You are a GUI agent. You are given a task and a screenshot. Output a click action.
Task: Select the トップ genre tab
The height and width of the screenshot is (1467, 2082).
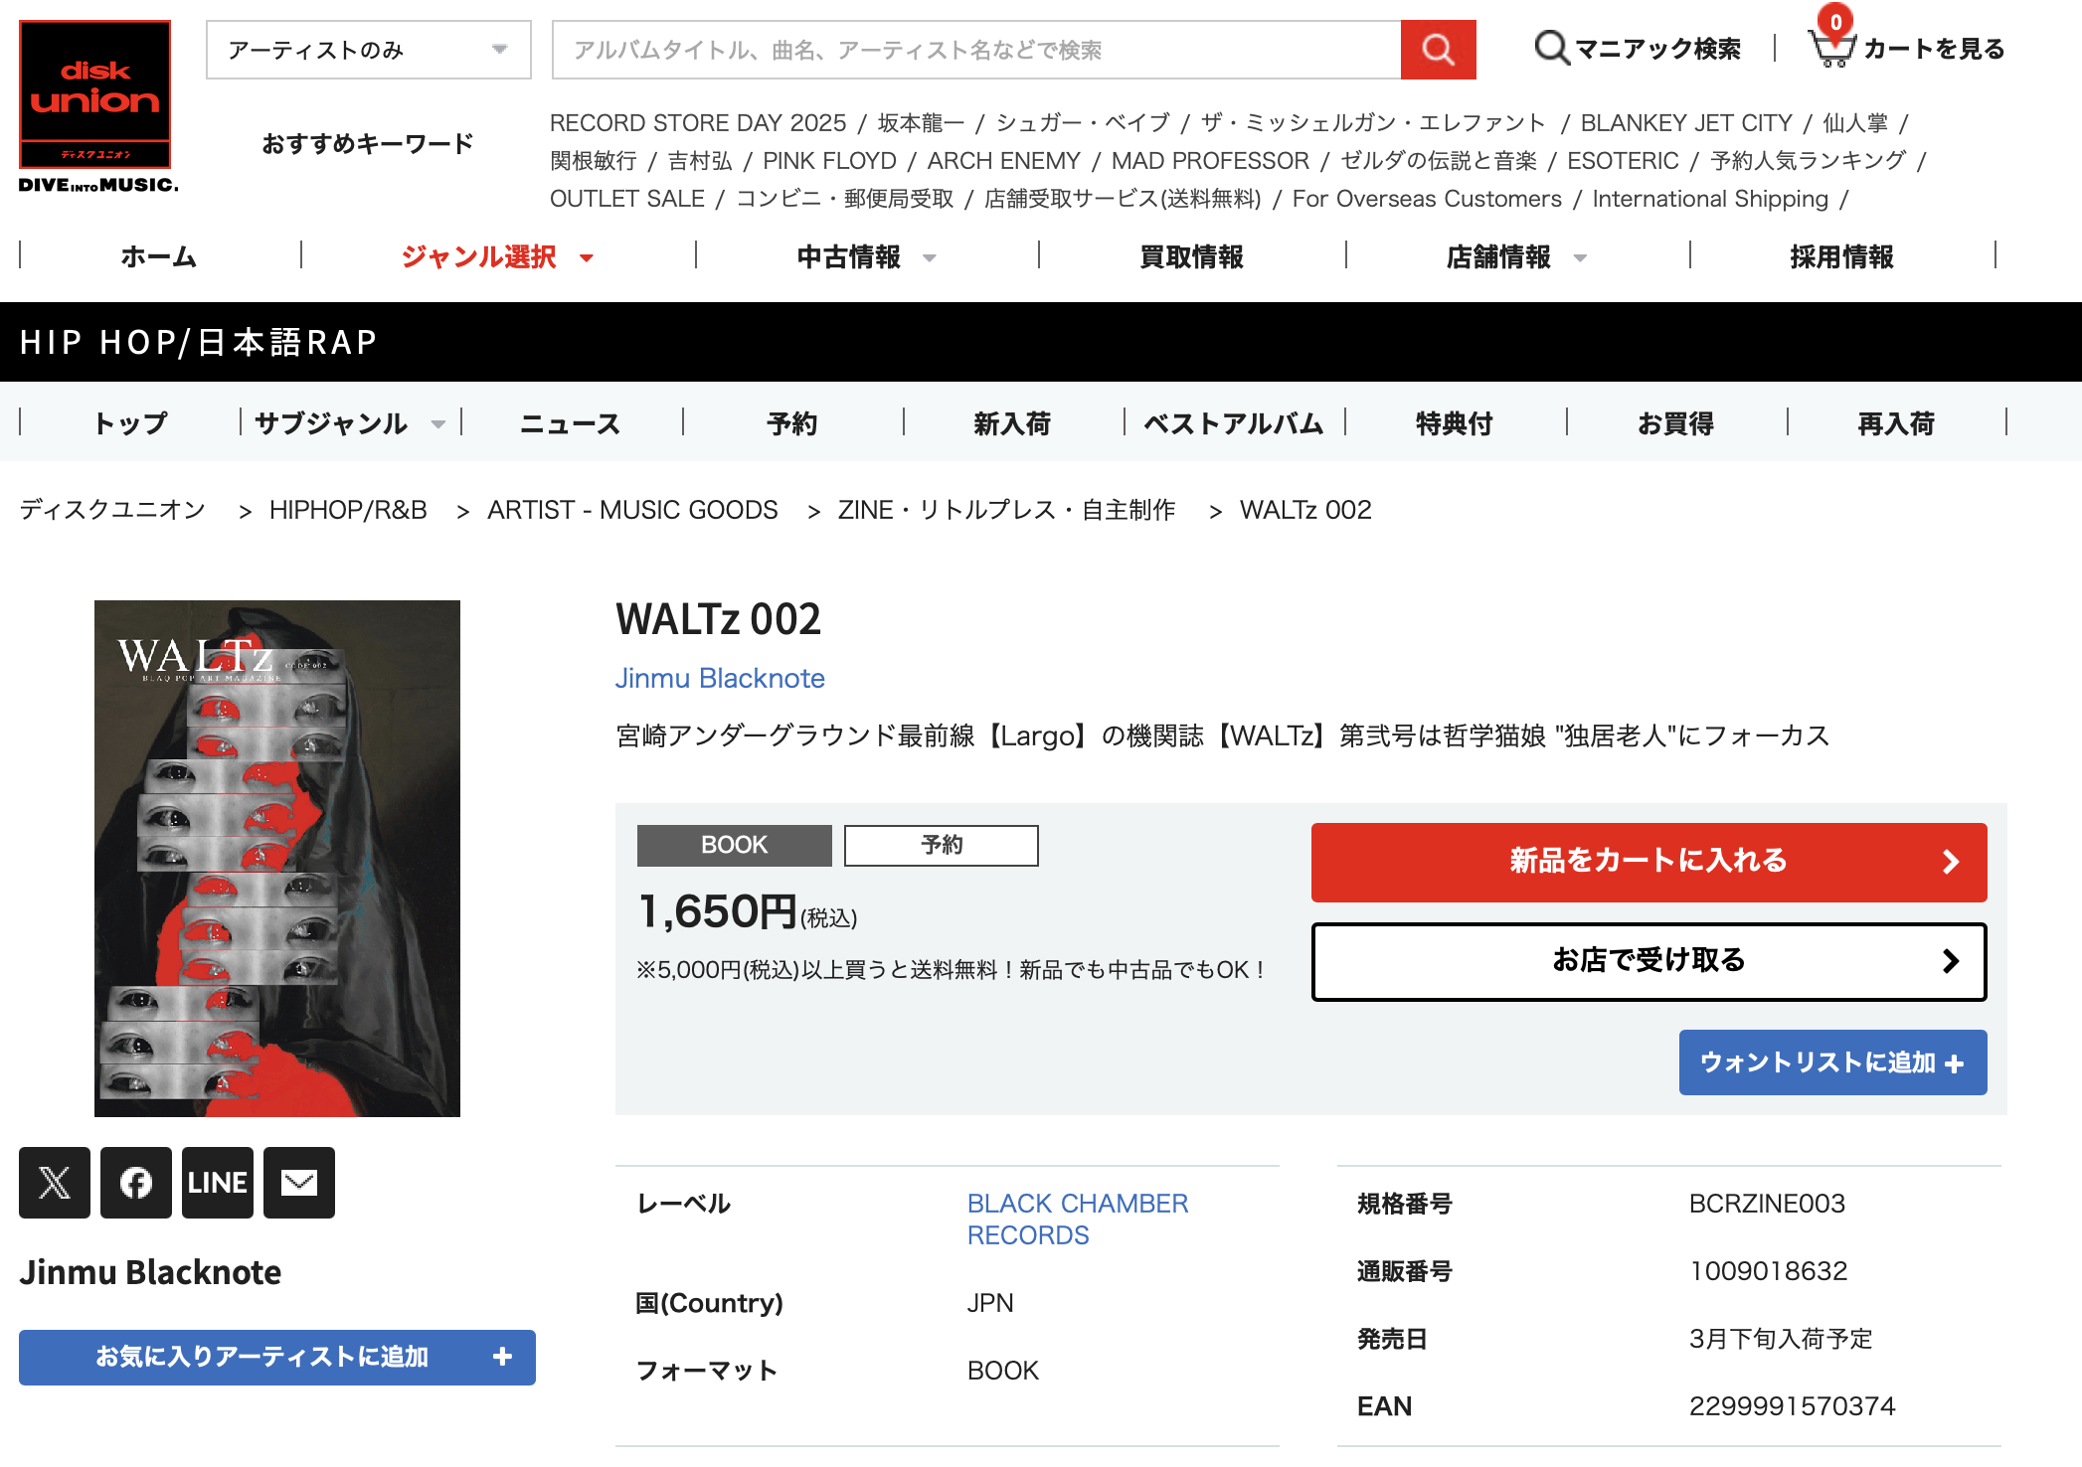[x=130, y=423]
